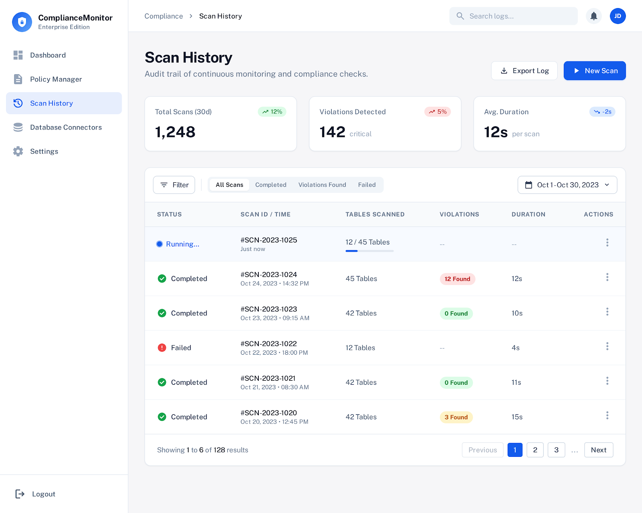
Task: Select the Violations Found filter tab
Action: [322, 185]
